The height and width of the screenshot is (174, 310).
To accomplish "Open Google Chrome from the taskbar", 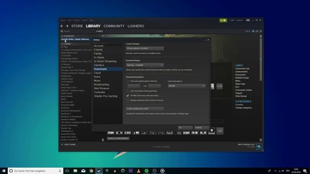I will (x=91, y=171).
